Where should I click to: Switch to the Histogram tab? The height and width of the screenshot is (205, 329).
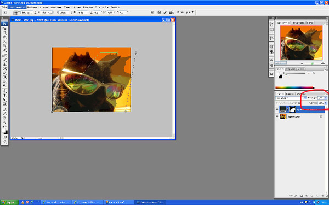tap(298, 22)
